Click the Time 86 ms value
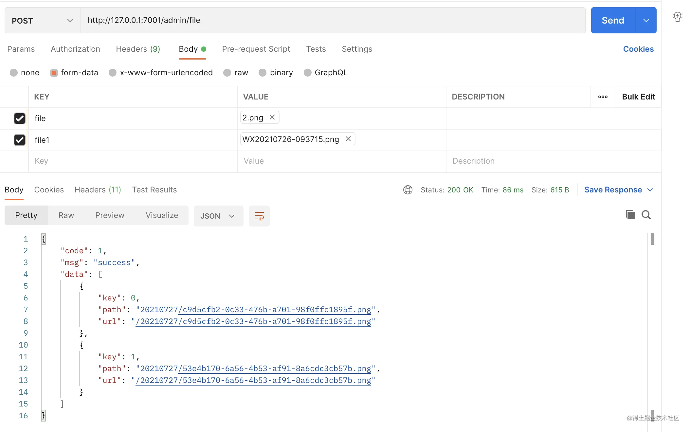 coord(513,190)
